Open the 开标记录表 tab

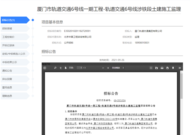(x=14, y=45)
